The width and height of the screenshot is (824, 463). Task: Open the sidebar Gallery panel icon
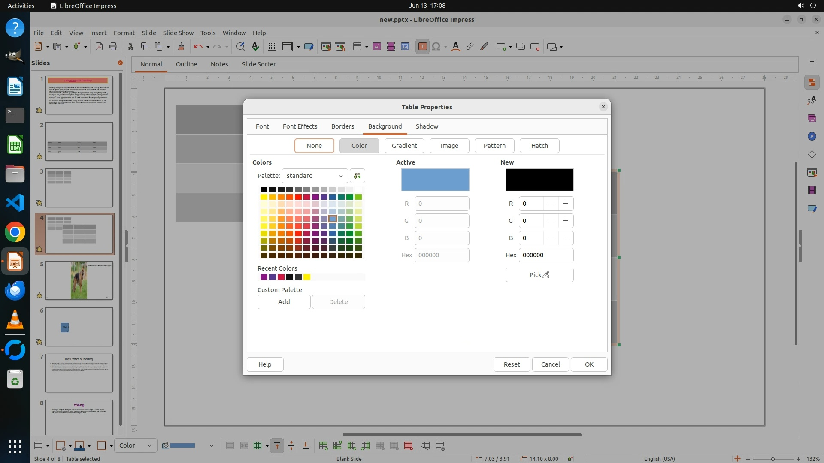[812, 118]
